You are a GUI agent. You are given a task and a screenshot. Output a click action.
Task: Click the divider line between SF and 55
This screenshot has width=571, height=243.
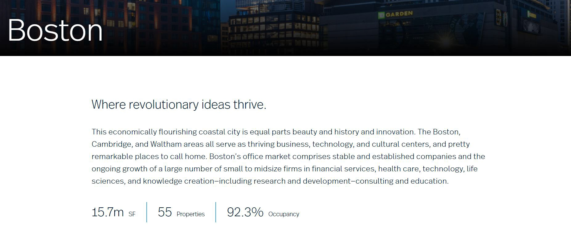pyautogui.click(x=147, y=212)
